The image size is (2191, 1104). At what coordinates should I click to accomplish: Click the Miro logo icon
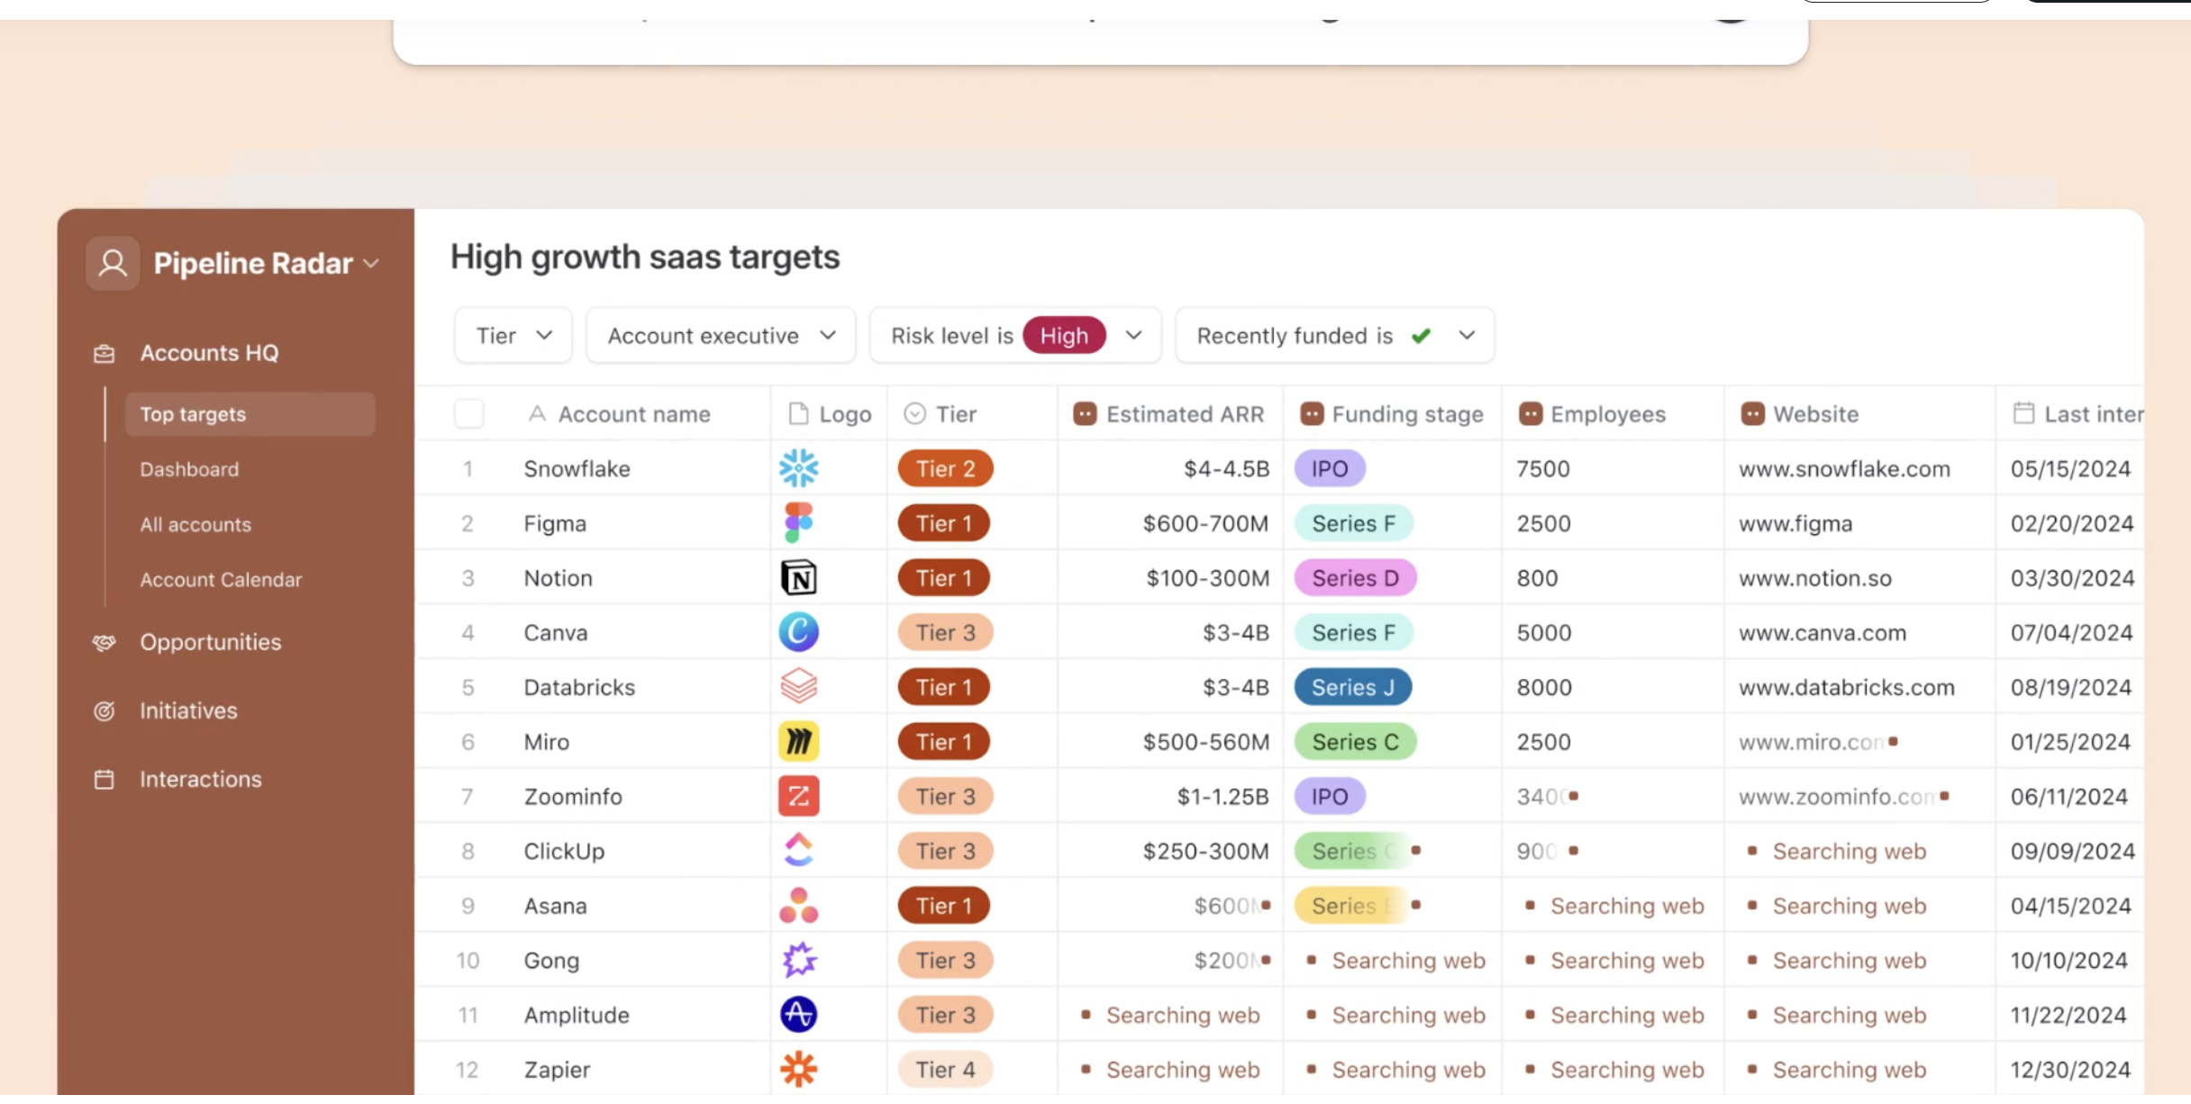click(798, 742)
